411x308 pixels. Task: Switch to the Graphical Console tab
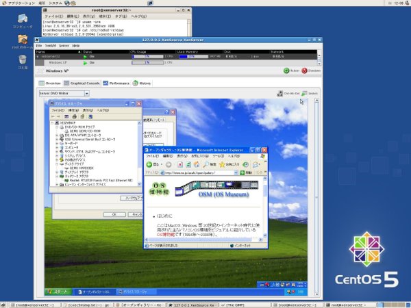(x=82, y=84)
